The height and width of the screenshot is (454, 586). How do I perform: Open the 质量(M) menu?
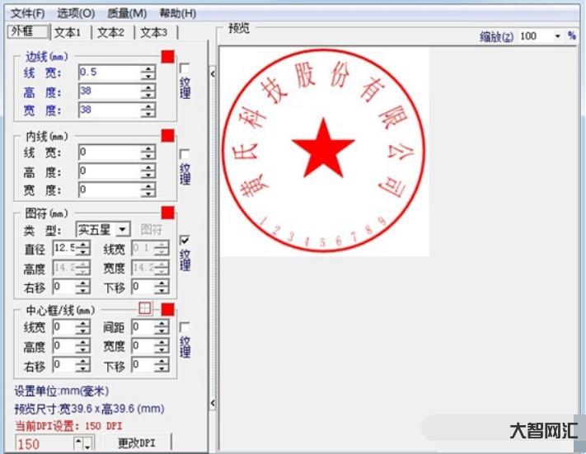tap(127, 13)
